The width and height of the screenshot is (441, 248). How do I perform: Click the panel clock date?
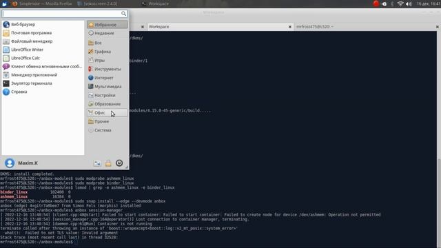coord(428,4)
